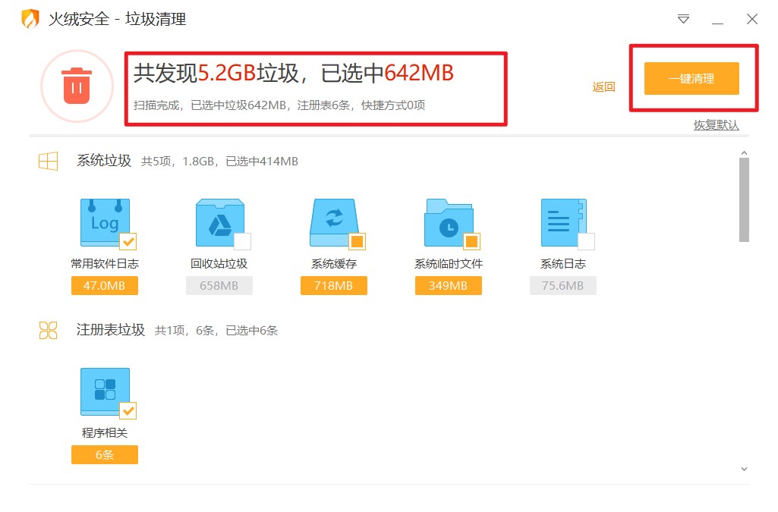Click the orange trash cleanup icon
The width and height of the screenshot is (778, 512).
pos(76,86)
